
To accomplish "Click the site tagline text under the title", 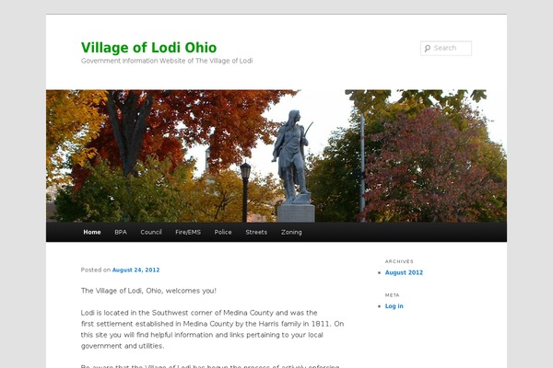I will [x=167, y=61].
